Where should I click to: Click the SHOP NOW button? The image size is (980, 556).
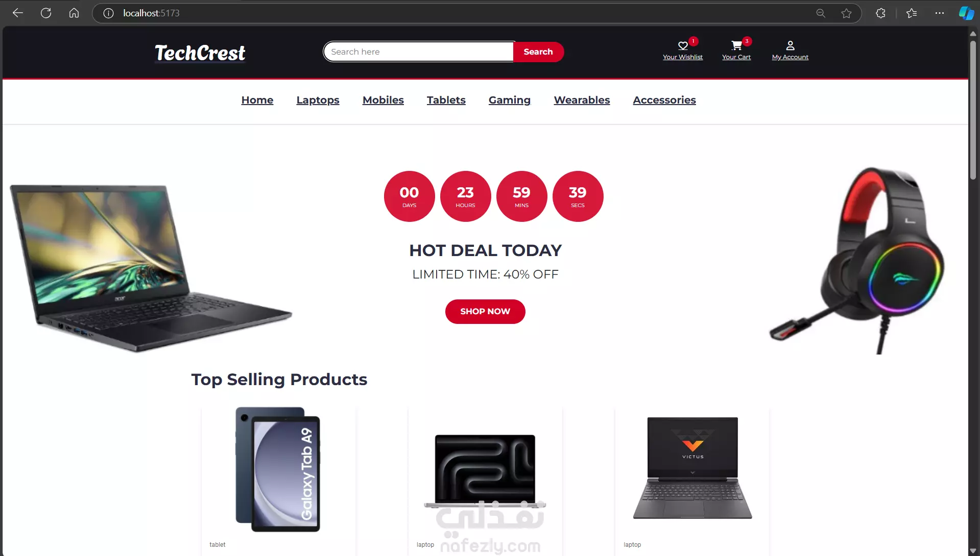point(485,311)
